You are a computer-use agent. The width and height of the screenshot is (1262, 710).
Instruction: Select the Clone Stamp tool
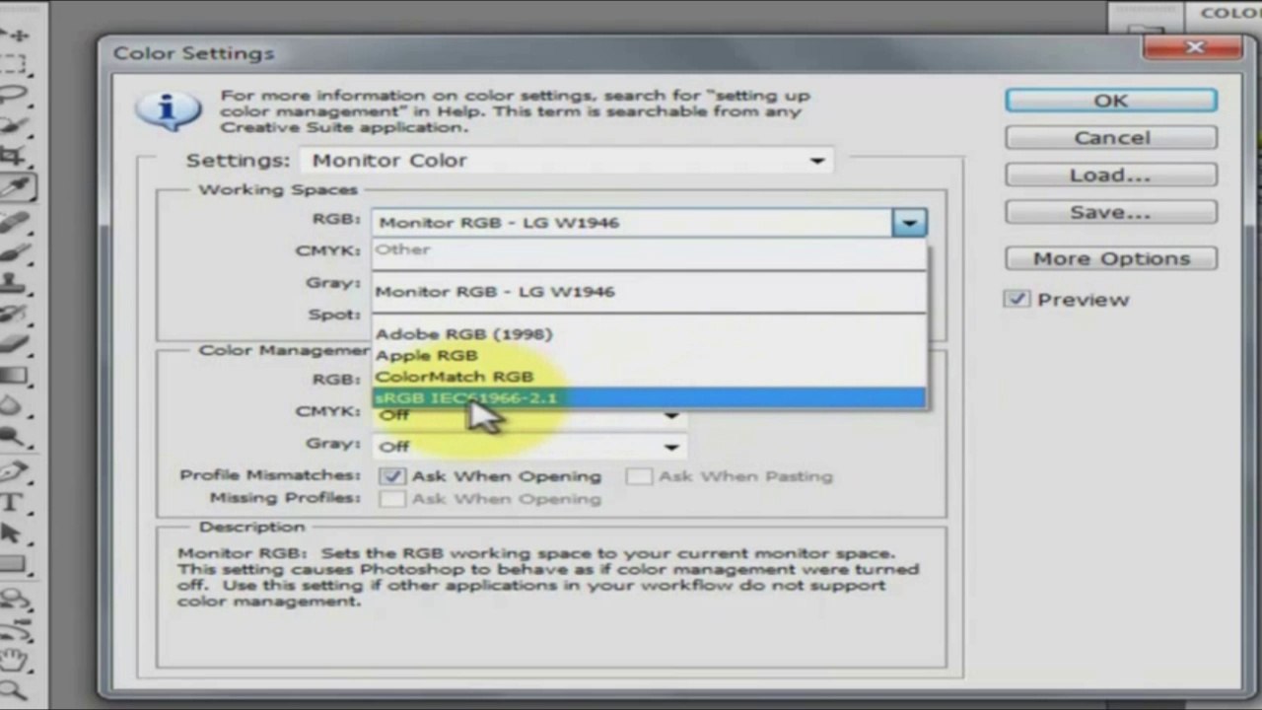tap(14, 281)
